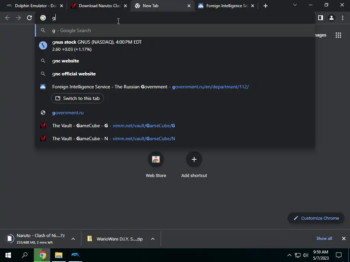Toggle the Chrome side panel icon

(321, 18)
